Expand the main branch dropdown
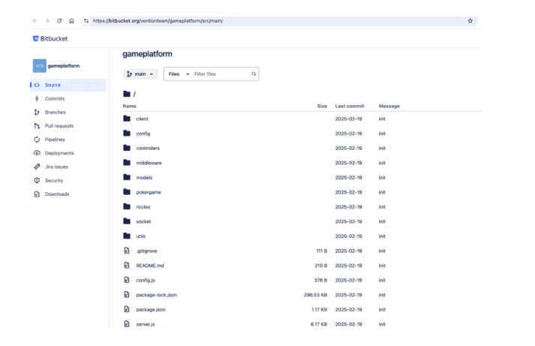 click(x=140, y=74)
